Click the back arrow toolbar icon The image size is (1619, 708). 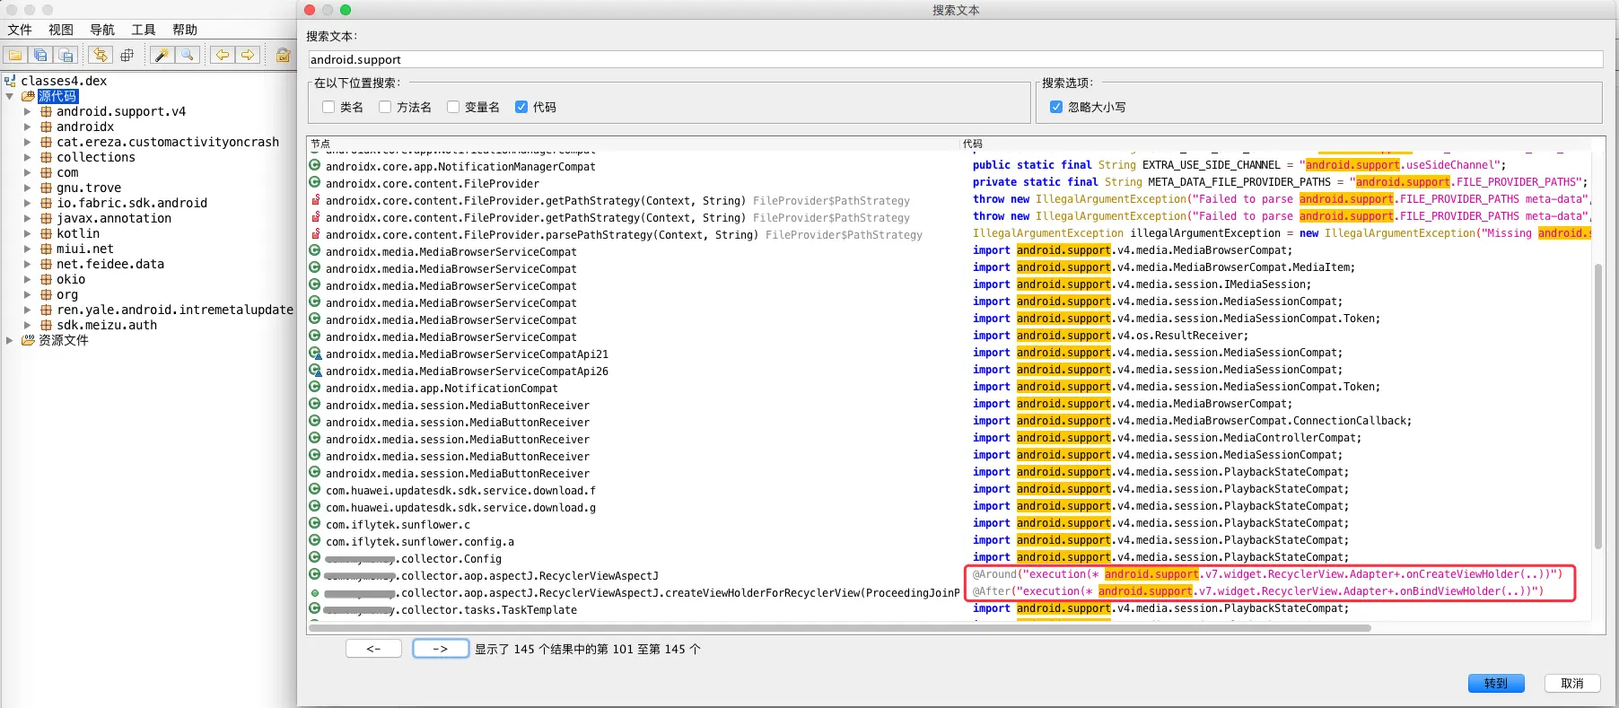[222, 56]
